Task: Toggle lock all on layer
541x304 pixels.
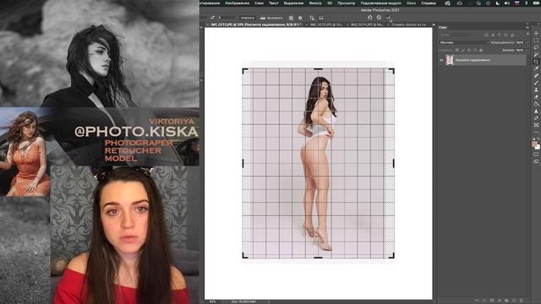Action: click(x=481, y=51)
